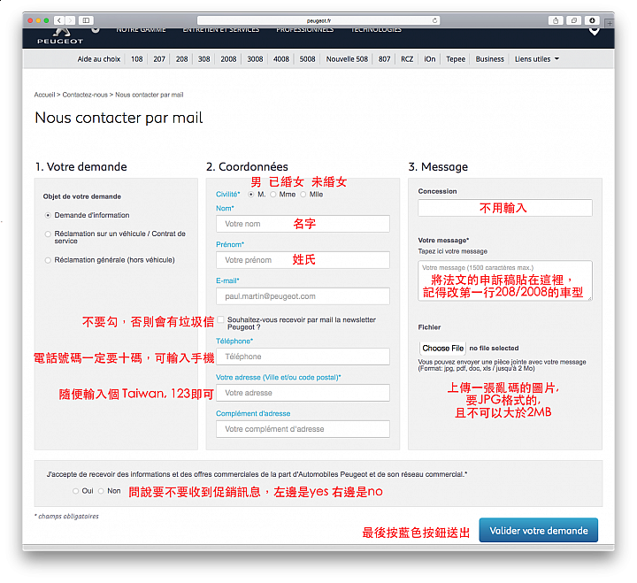The height and width of the screenshot is (583, 637).
Task: Open Aide au choix menu item
Action: 99,59
